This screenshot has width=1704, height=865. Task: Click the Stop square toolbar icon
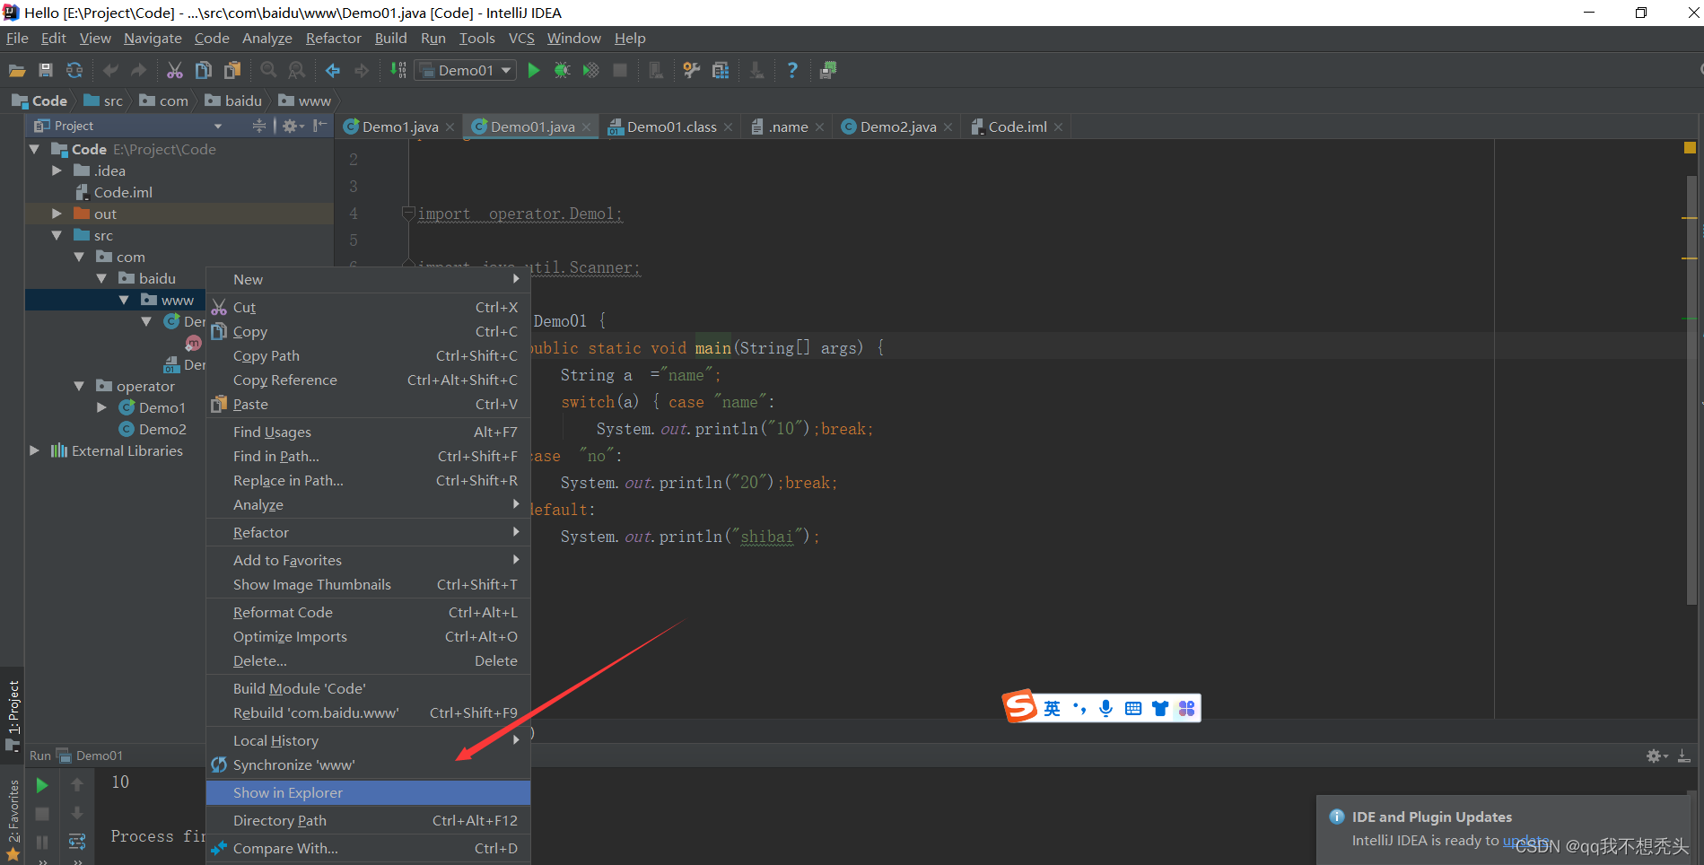[x=620, y=70]
